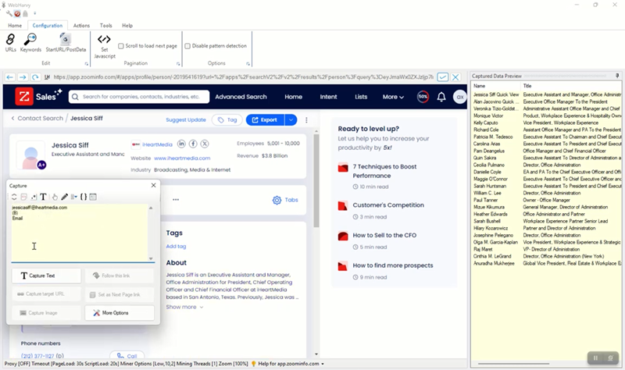Image resolution: width=625 pixels, height=370 pixels.
Task: Open the list-with-arrow dropdown in Capture toolbar
Action: click(73, 197)
